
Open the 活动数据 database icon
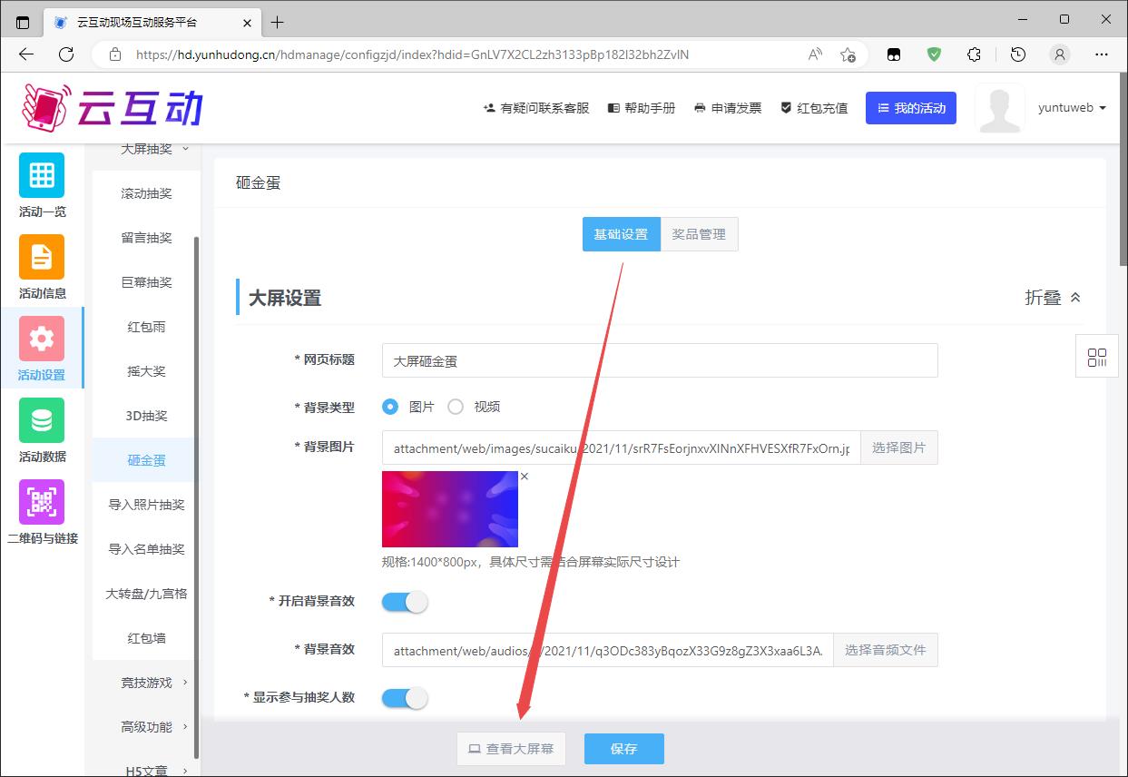click(42, 420)
